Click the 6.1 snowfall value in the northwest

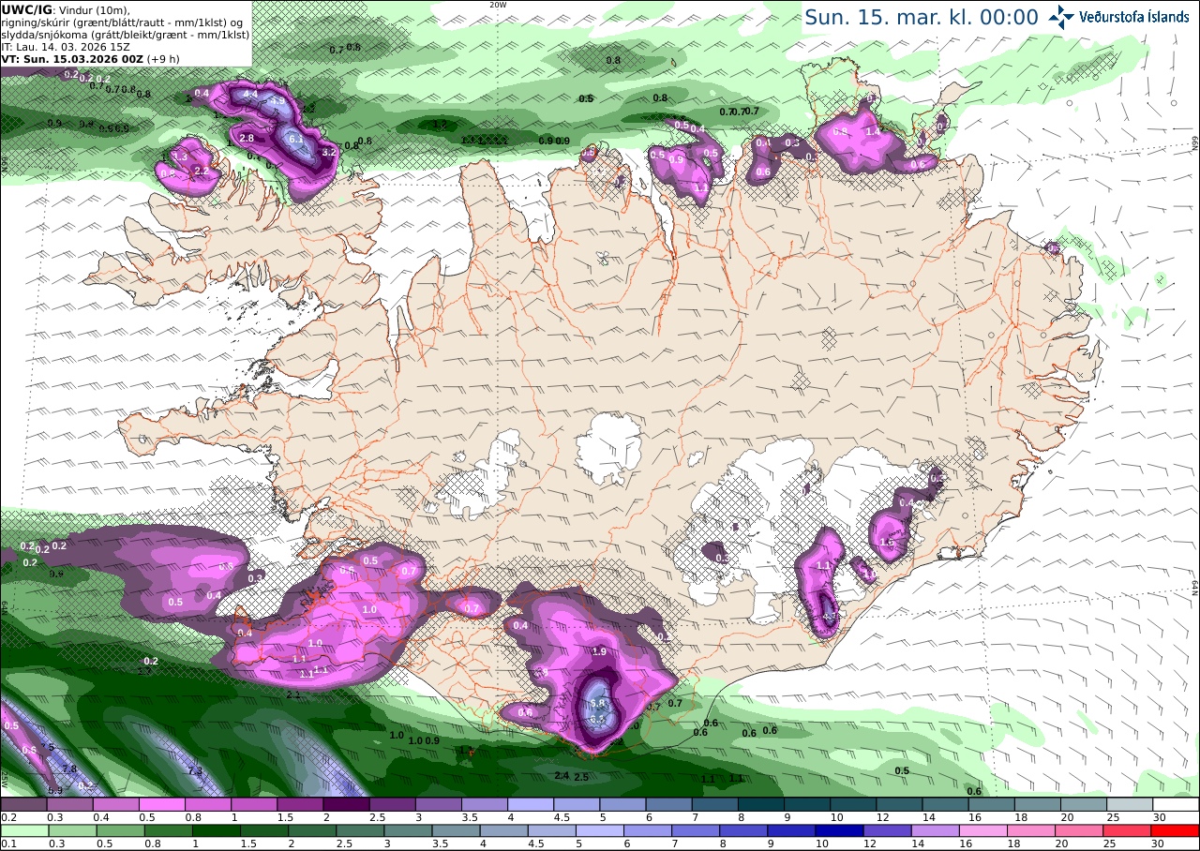[297, 139]
